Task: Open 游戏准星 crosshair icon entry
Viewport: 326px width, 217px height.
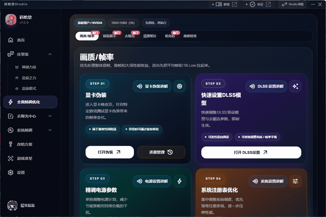Action: [30, 158]
